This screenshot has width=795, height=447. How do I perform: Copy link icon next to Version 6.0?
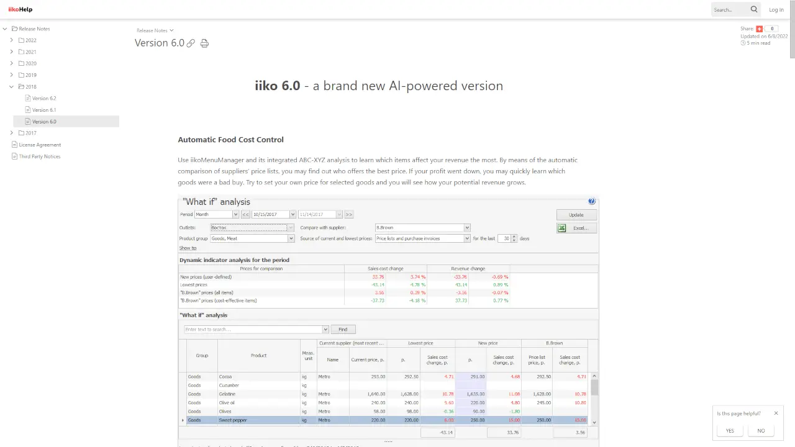[191, 43]
